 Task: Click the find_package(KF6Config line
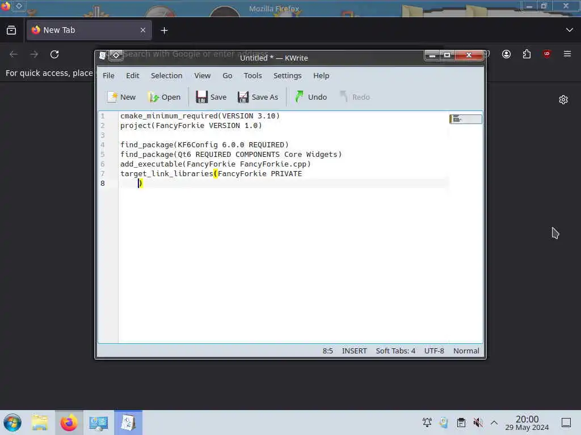click(x=204, y=144)
